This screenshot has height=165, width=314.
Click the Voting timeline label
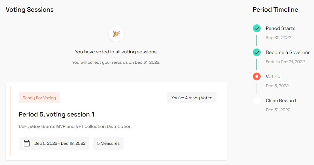coord(273,76)
